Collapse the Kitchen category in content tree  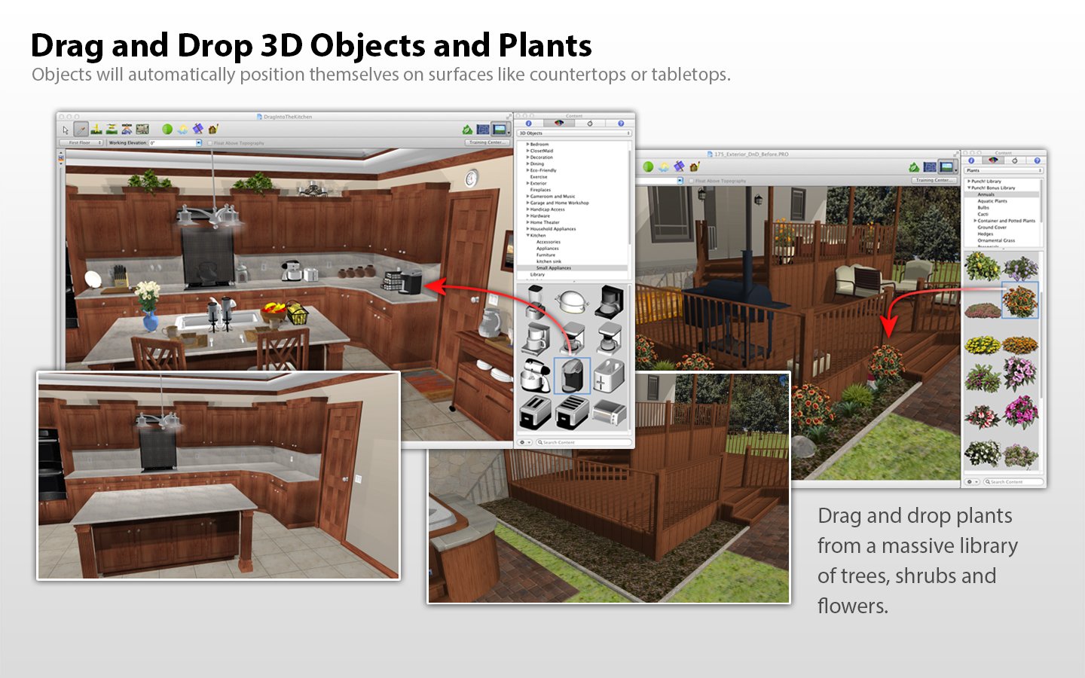527,235
